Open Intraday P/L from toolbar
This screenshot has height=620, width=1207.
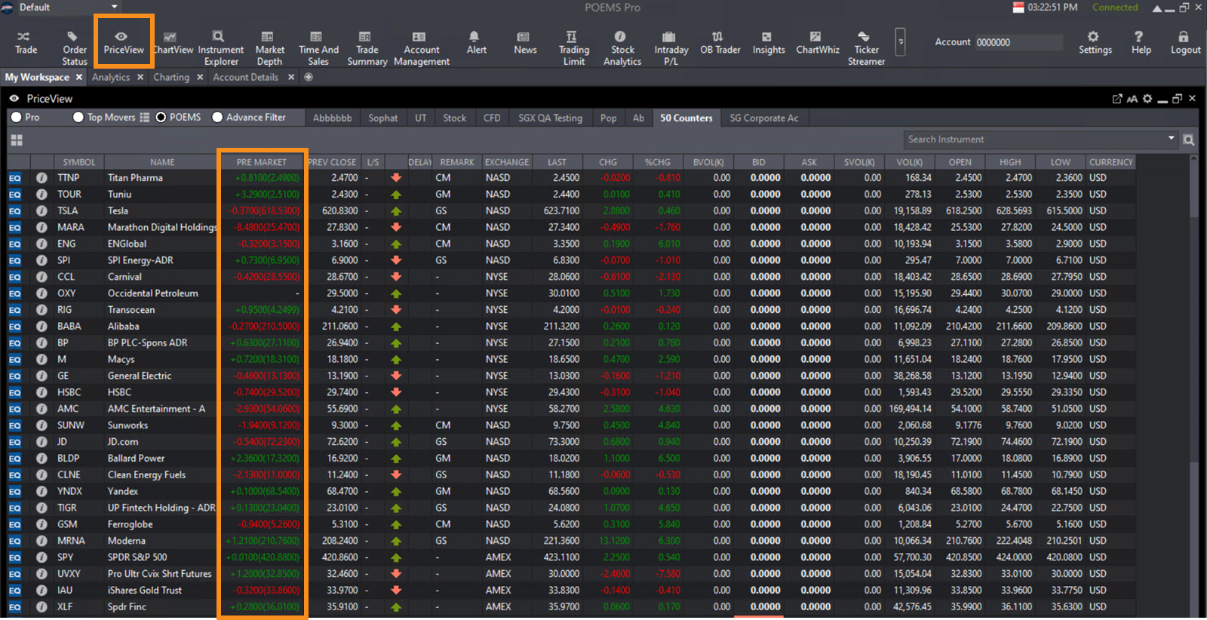(x=671, y=48)
